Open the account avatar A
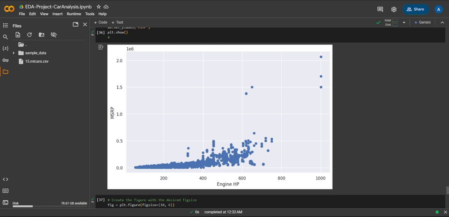The width and height of the screenshot is (449, 217). click(439, 9)
